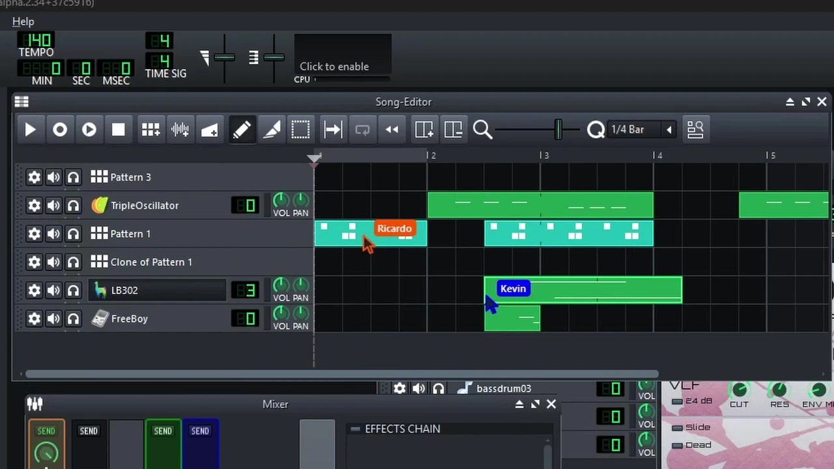Viewport: 834px width, 469px height.
Task: Select the Knife tool in the toolbar
Action: (x=271, y=130)
